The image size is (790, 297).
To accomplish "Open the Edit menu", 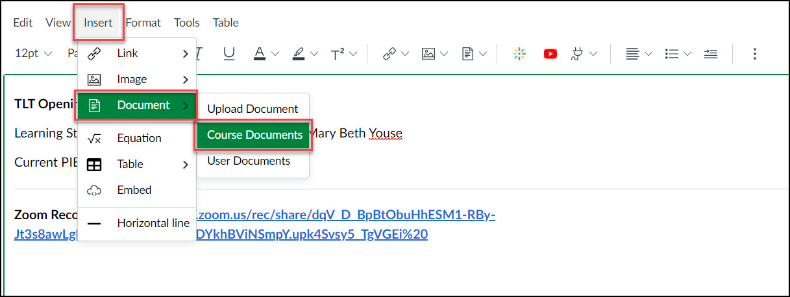I will tap(23, 23).
